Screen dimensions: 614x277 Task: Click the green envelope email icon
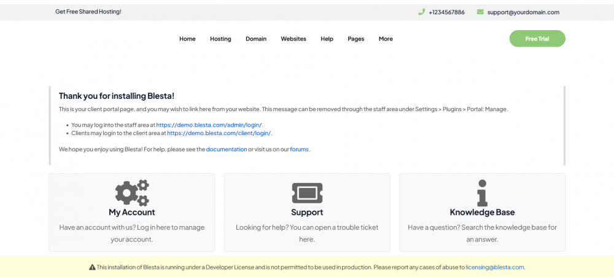pyautogui.click(x=480, y=12)
